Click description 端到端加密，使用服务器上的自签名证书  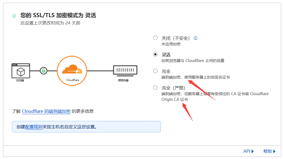click(195, 77)
